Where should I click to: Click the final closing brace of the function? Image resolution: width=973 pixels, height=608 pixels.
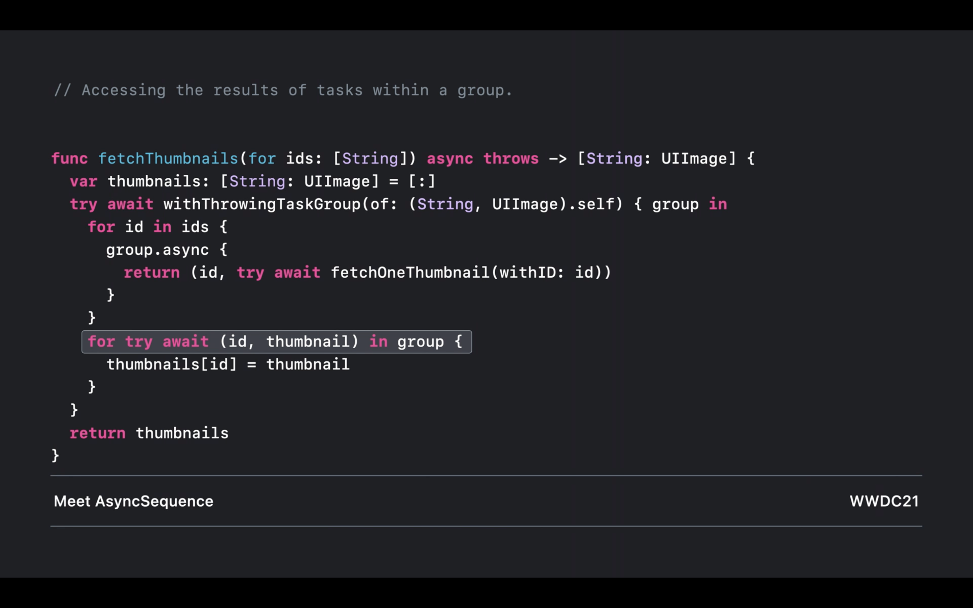pyautogui.click(x=55, y=456)
